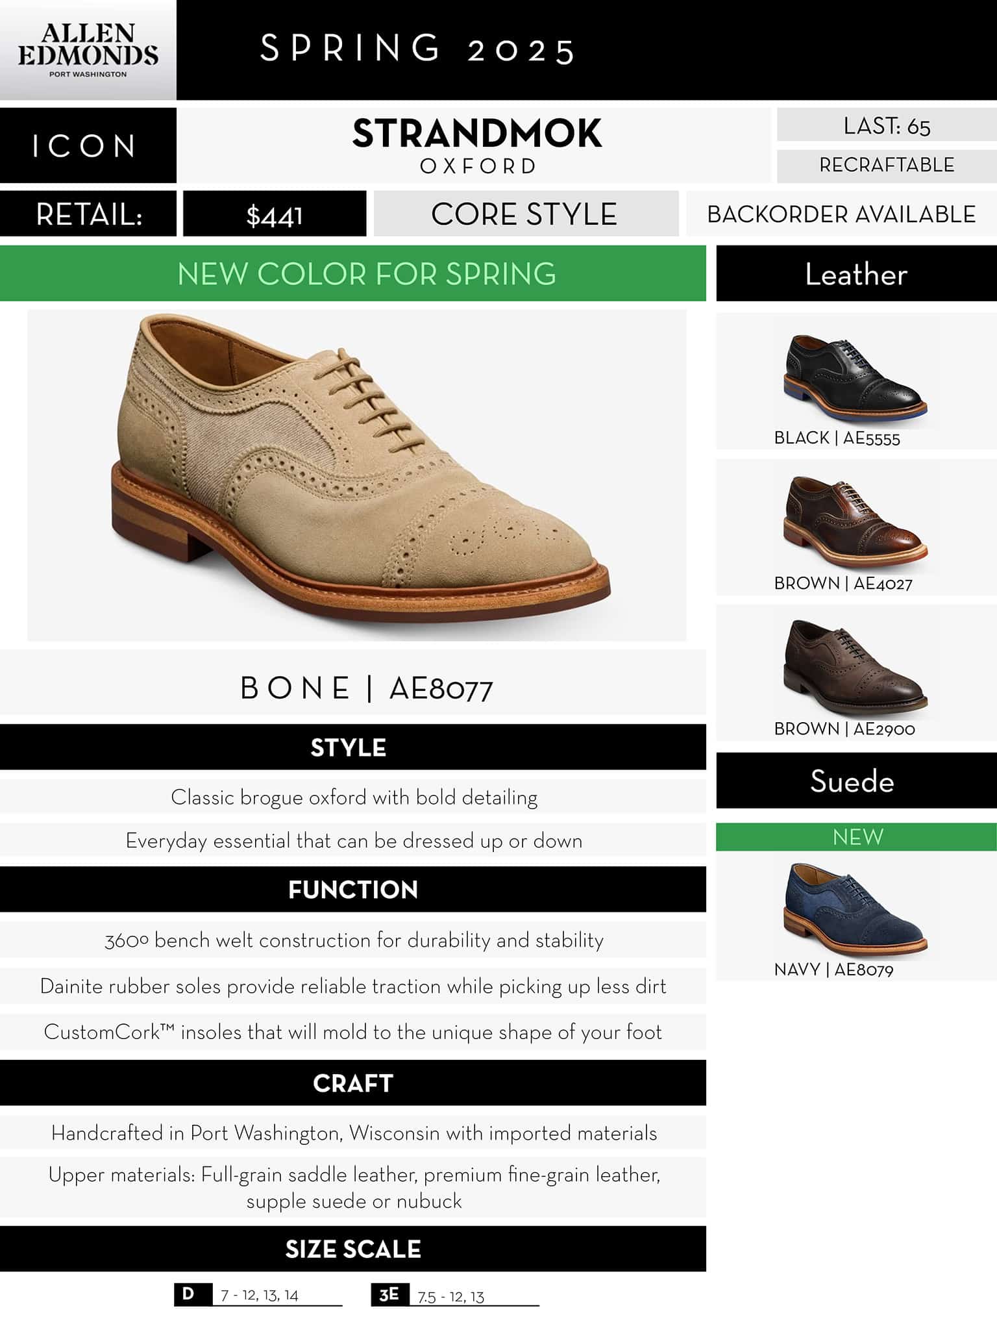Click the large Bone Strandmok shoe image
The width and height of the screenshot is (997, 1330).
(357, 475)
